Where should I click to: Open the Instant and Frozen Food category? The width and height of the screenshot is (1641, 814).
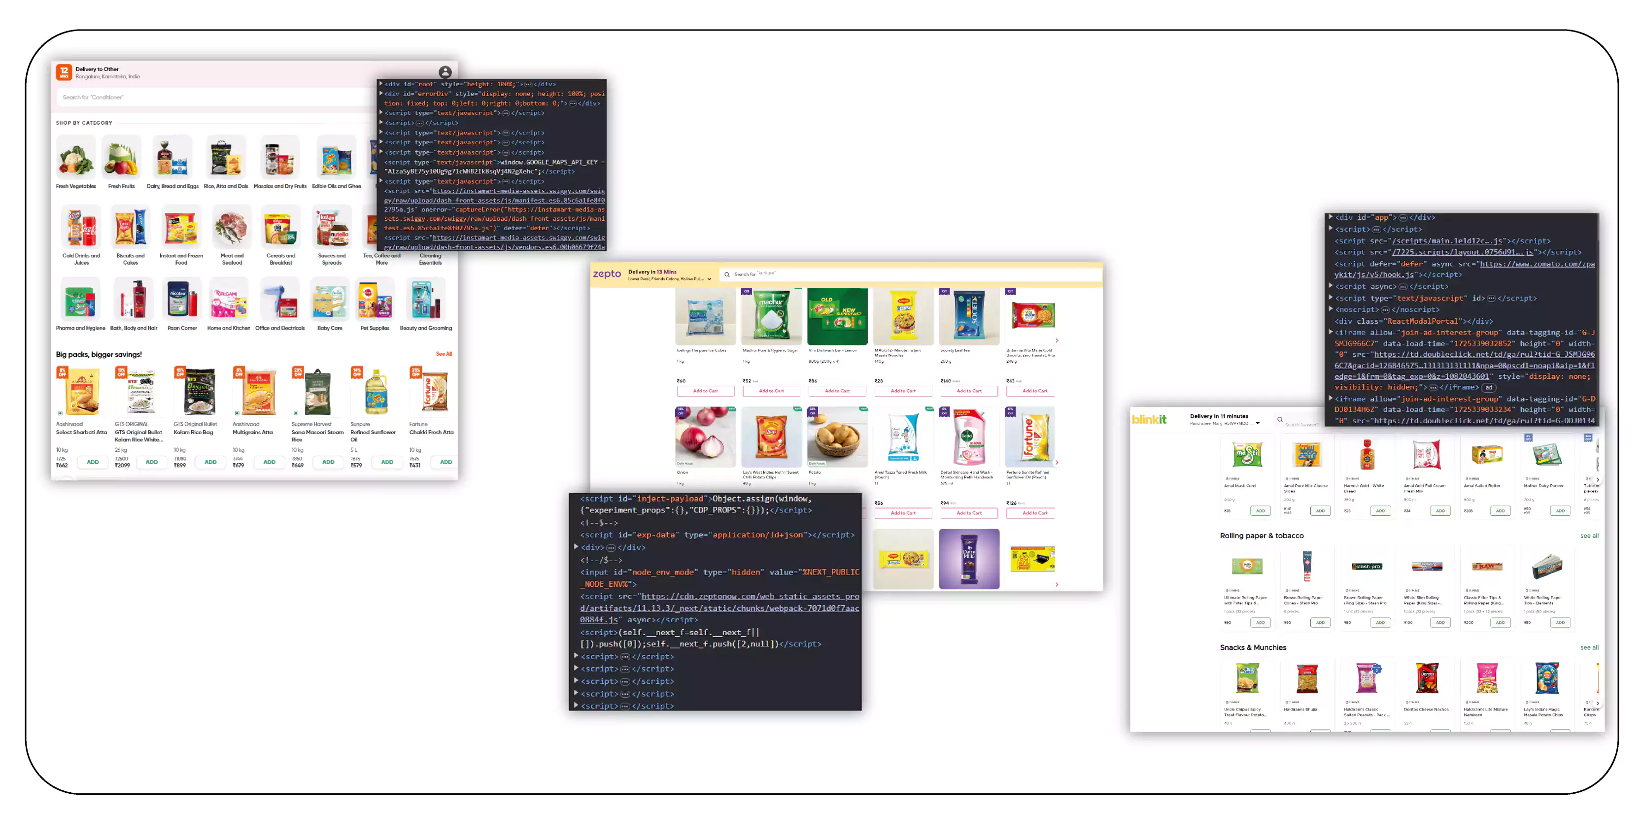click(x=181, y=235)
